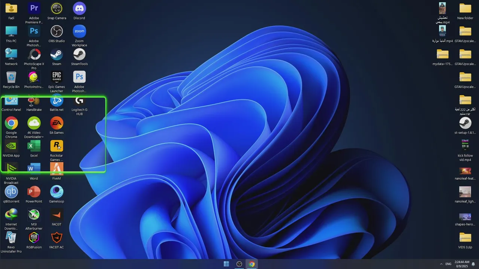This screenshot has height=269, width=479.
Task: Select Revo Uninstaller Pro icon
Action: (11, 237)
